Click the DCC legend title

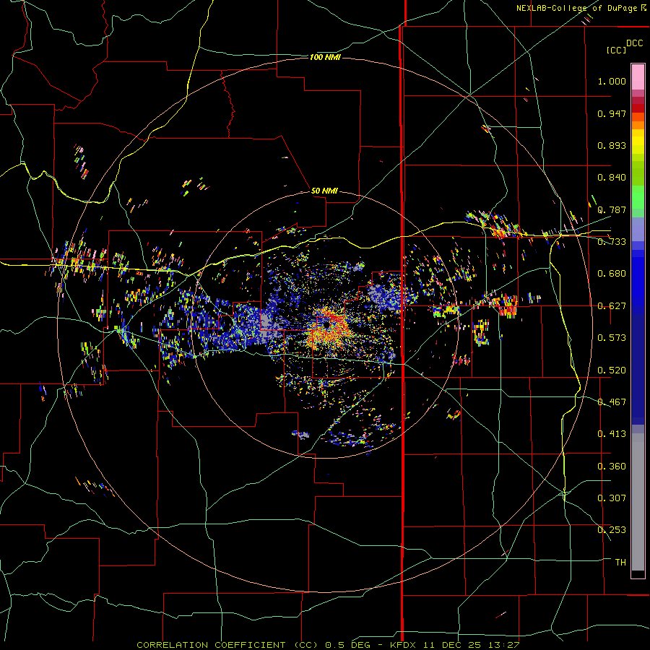[634, 43]
